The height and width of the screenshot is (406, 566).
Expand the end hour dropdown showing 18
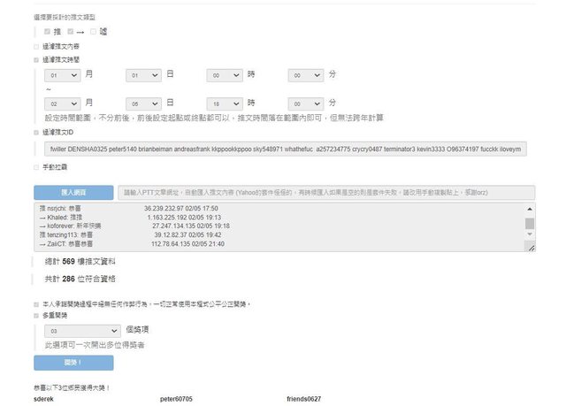pos(225,104)
